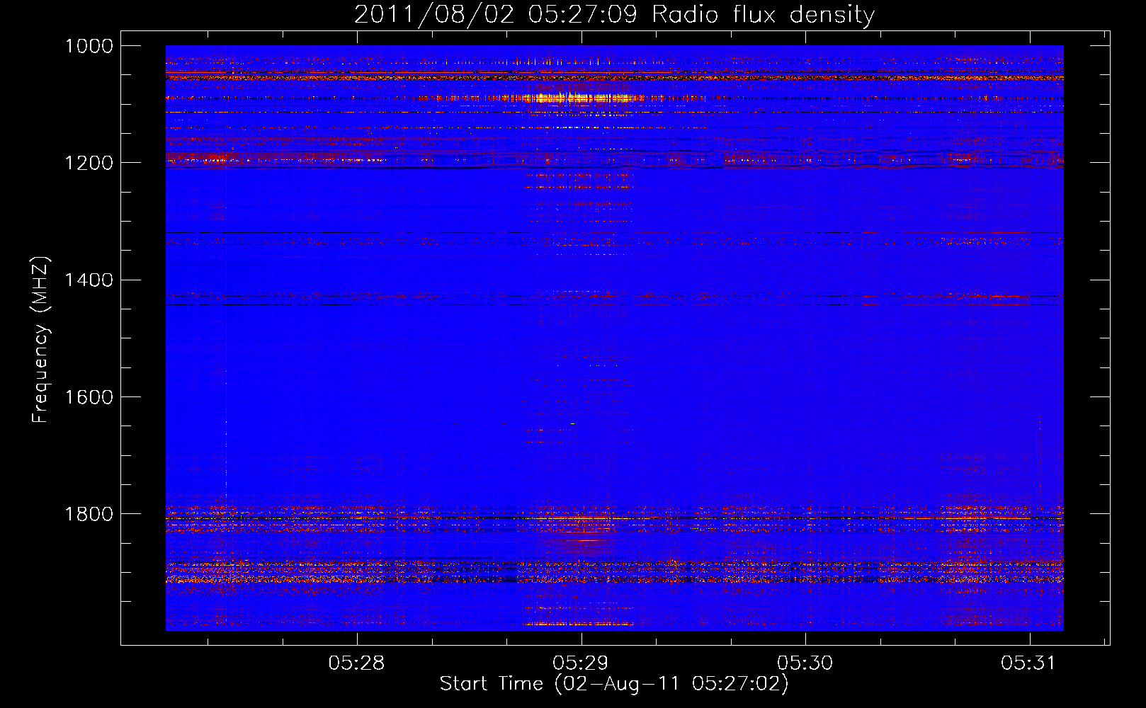This screenshot has width=1146, height=708.
Task: Select the 1000 frequency tick label
Action: click(89, 46)
